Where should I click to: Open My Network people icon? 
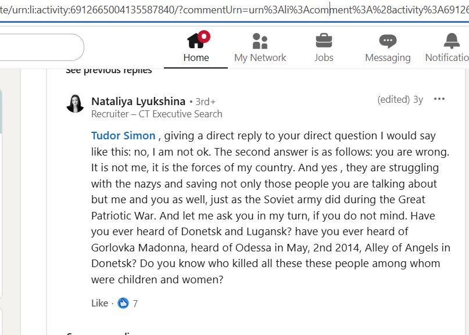[x=260, y=41]
